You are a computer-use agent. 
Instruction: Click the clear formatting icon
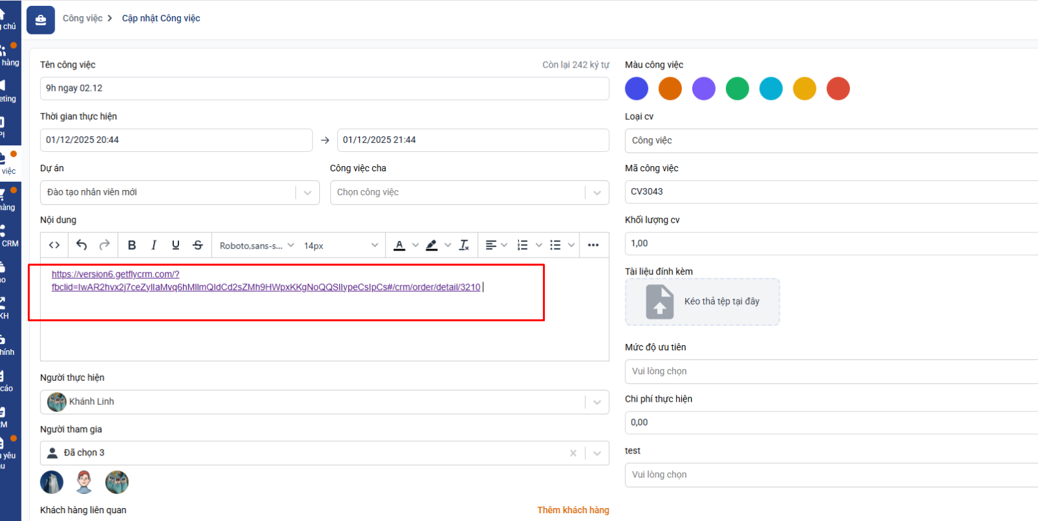(464, 245)
